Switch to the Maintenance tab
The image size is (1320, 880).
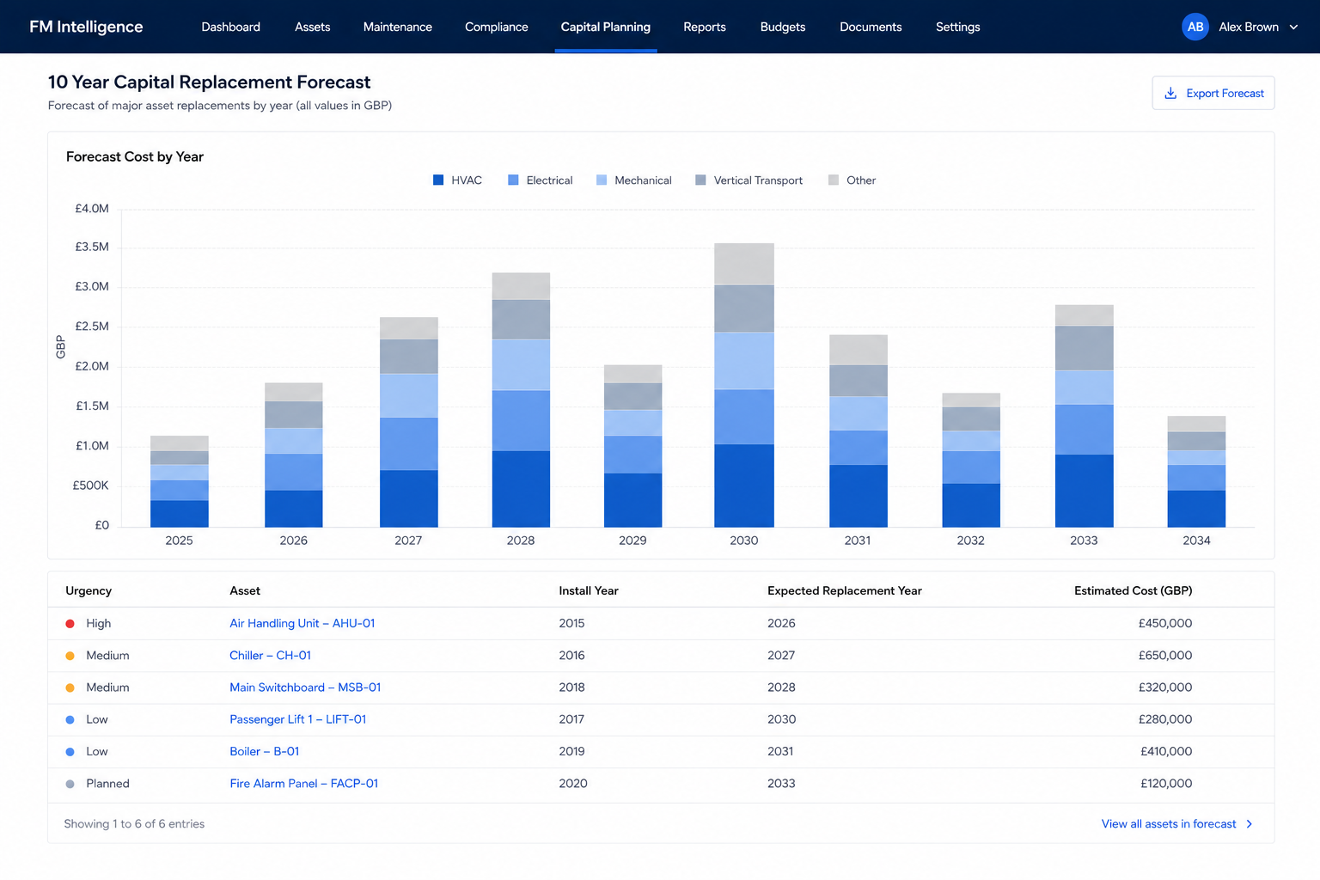(397, 27)
